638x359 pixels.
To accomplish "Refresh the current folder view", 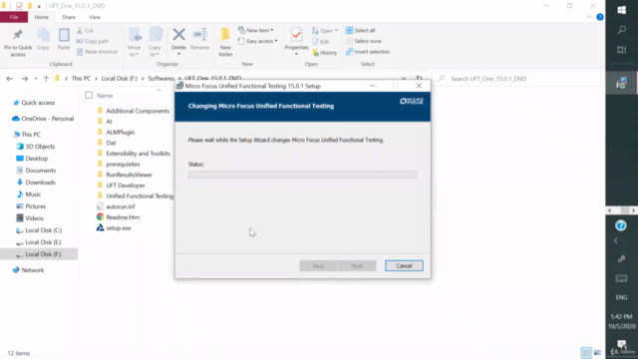I will point(419,78).
